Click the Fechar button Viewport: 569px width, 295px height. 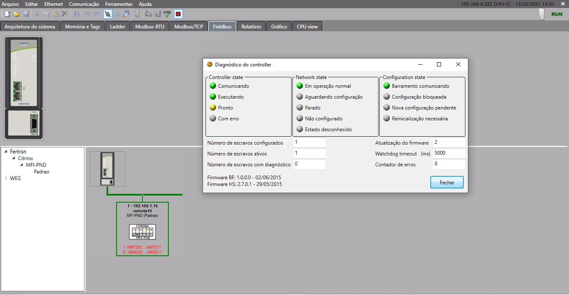pyautogui.click(x=447, y=183)
